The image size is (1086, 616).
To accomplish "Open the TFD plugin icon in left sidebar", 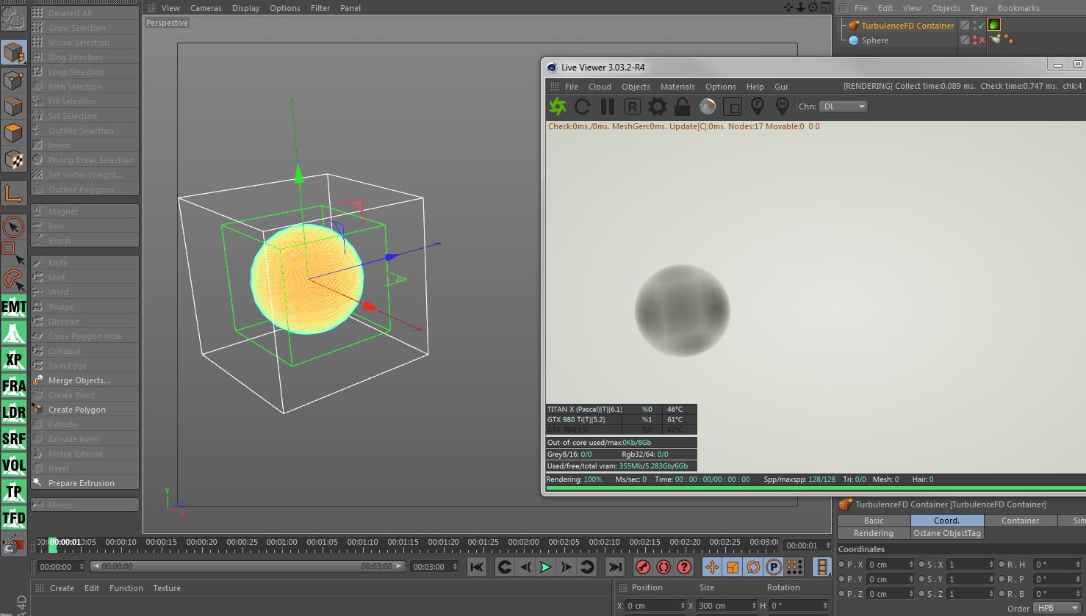I will point(14,518).
